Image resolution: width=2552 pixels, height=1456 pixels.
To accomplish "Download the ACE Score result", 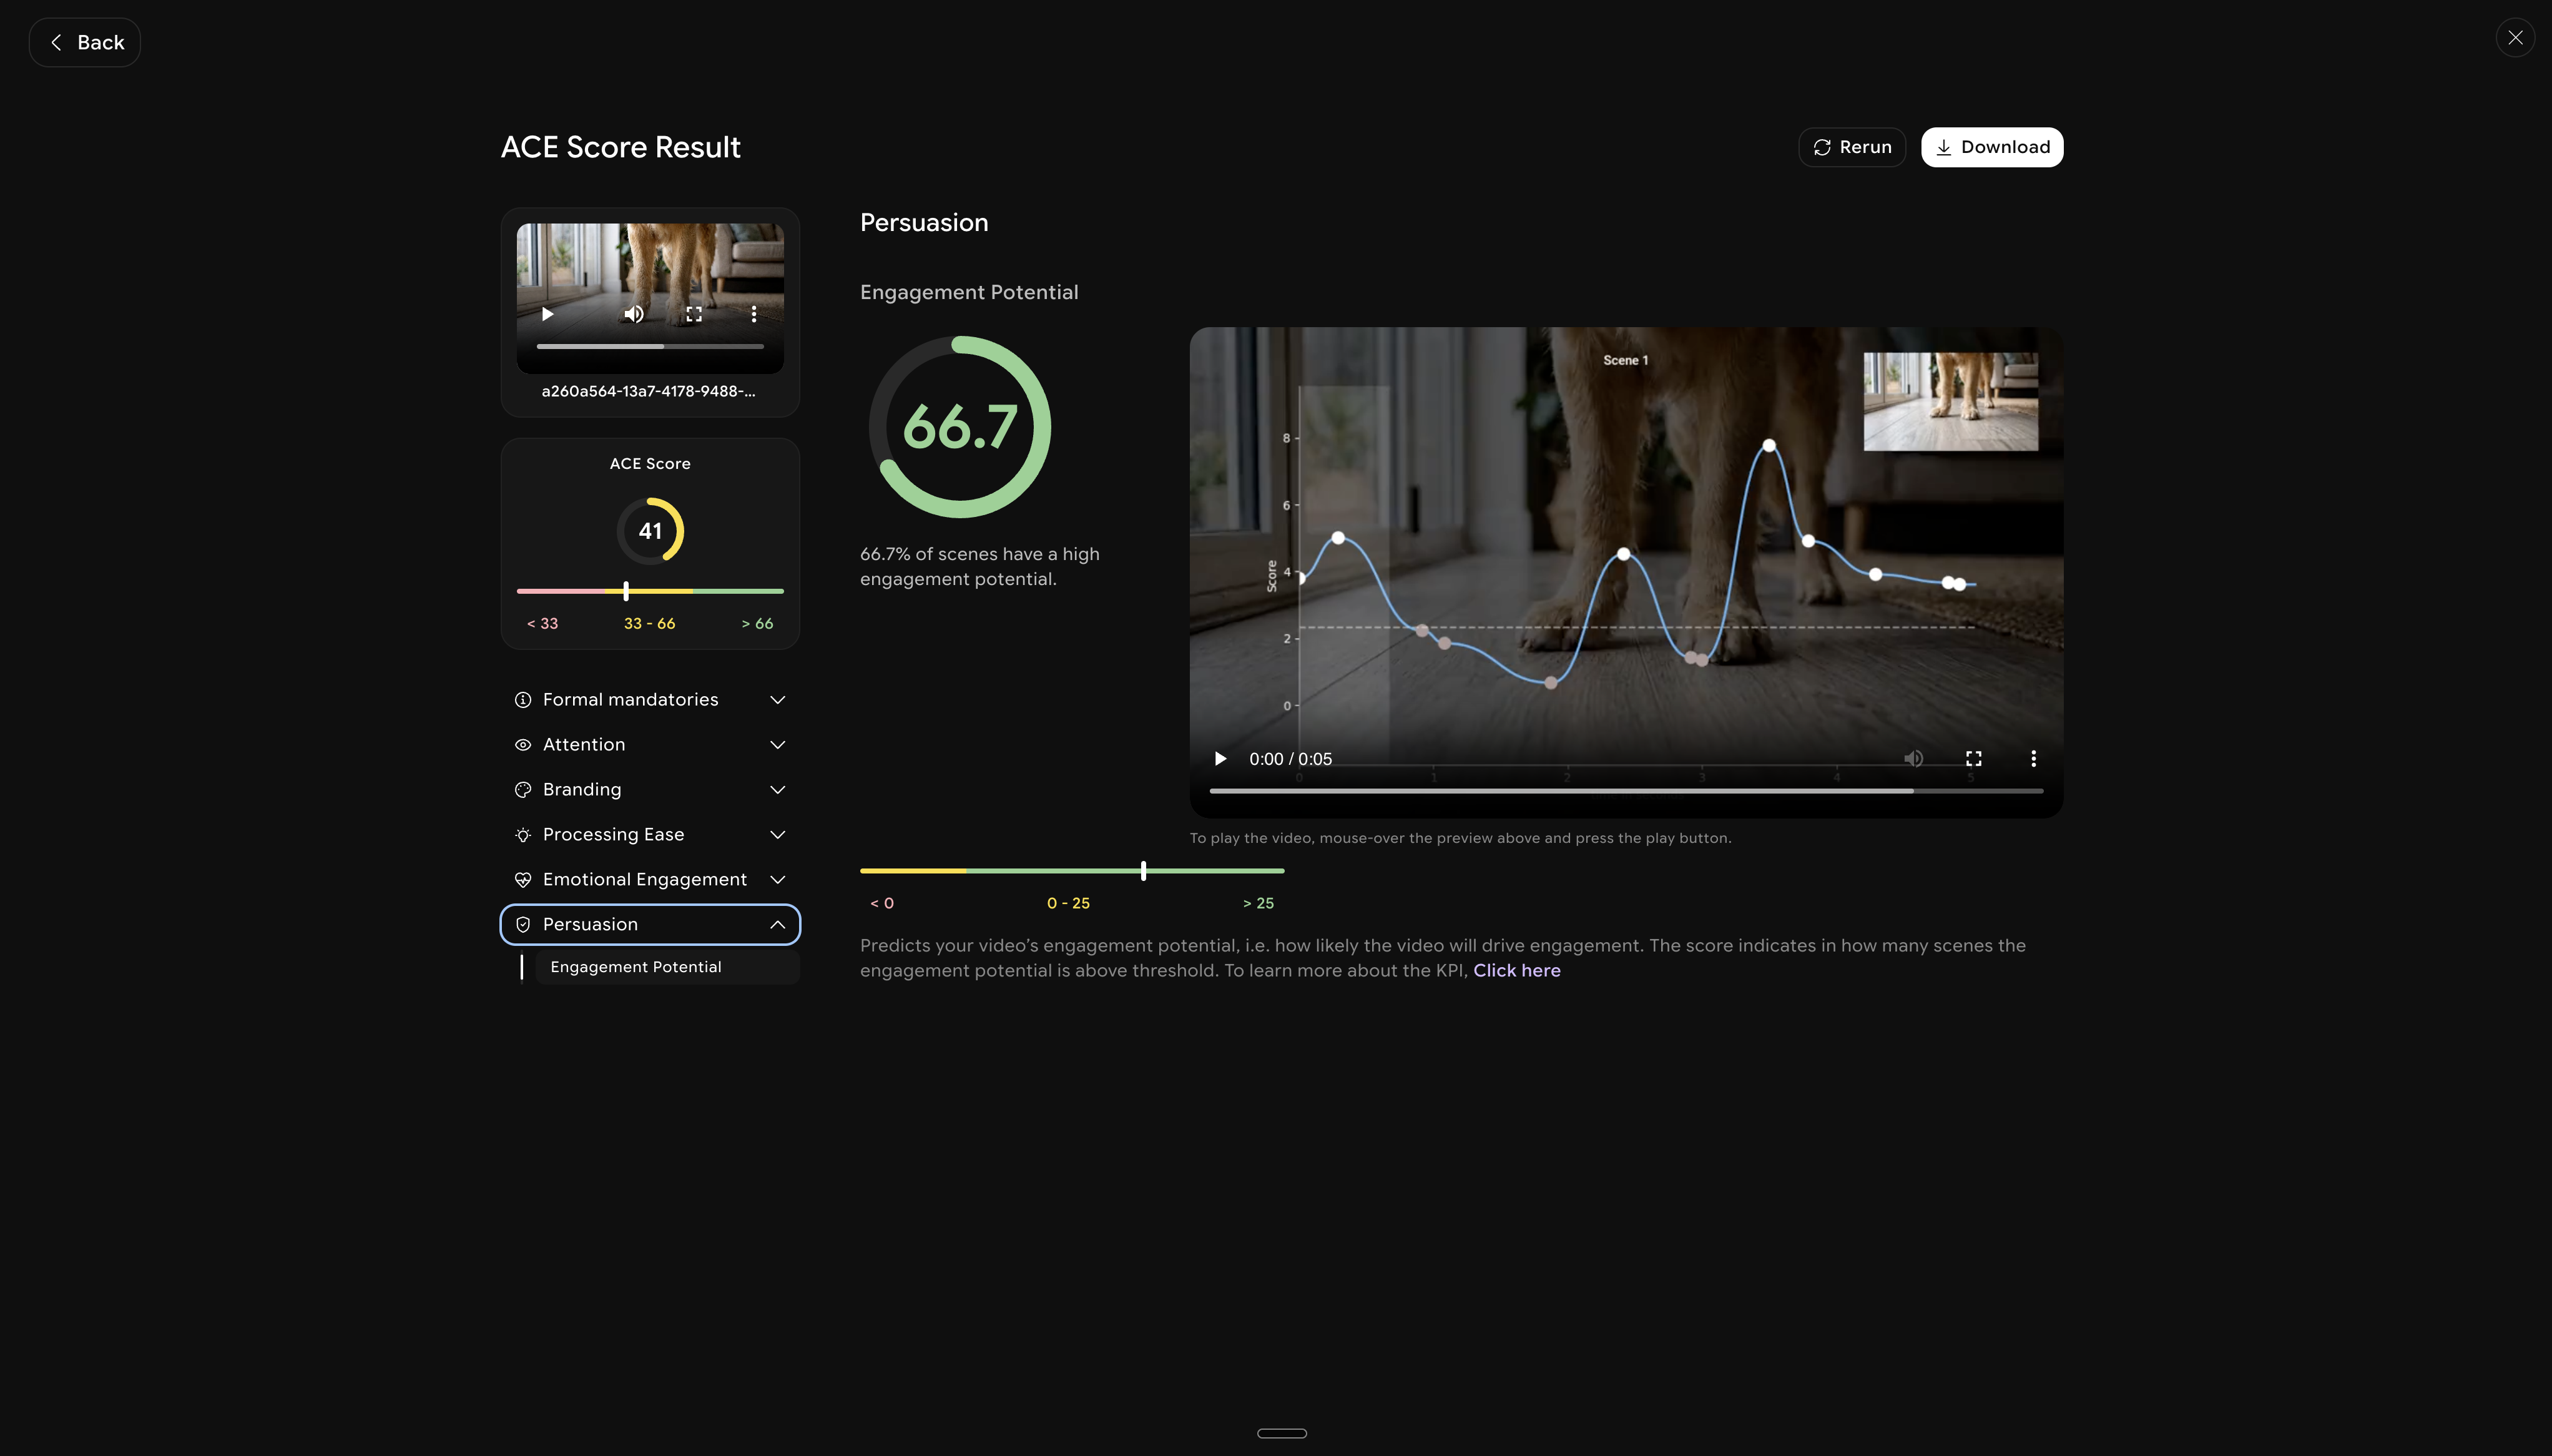I will pos(1992,147).
